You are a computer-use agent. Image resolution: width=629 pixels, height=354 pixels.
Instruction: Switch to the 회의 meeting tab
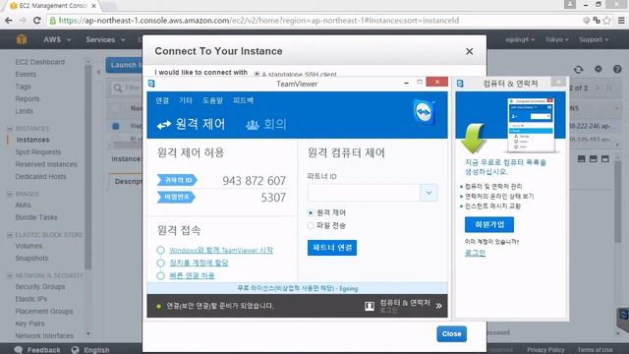(266, 125)
